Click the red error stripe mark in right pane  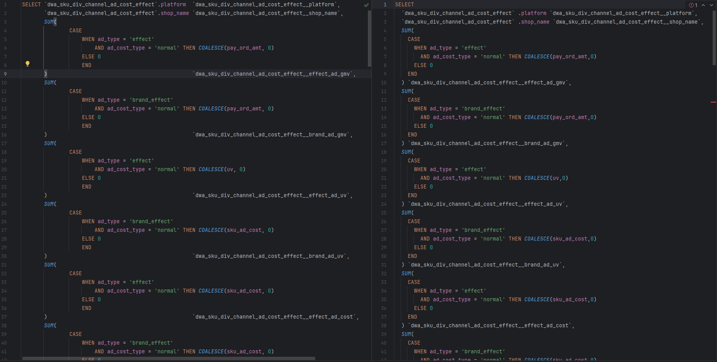coord(713,102)
